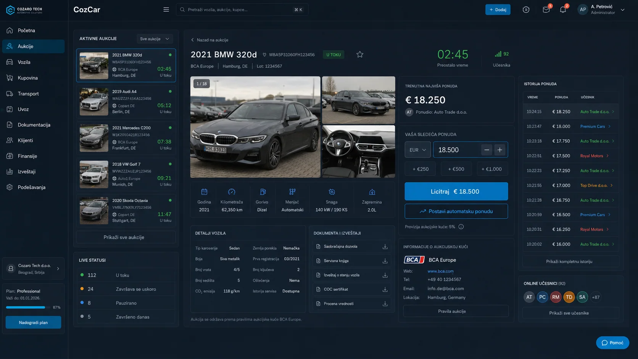Open the clock history icon in top bar

pyautogui.click(x=526, y=10)
